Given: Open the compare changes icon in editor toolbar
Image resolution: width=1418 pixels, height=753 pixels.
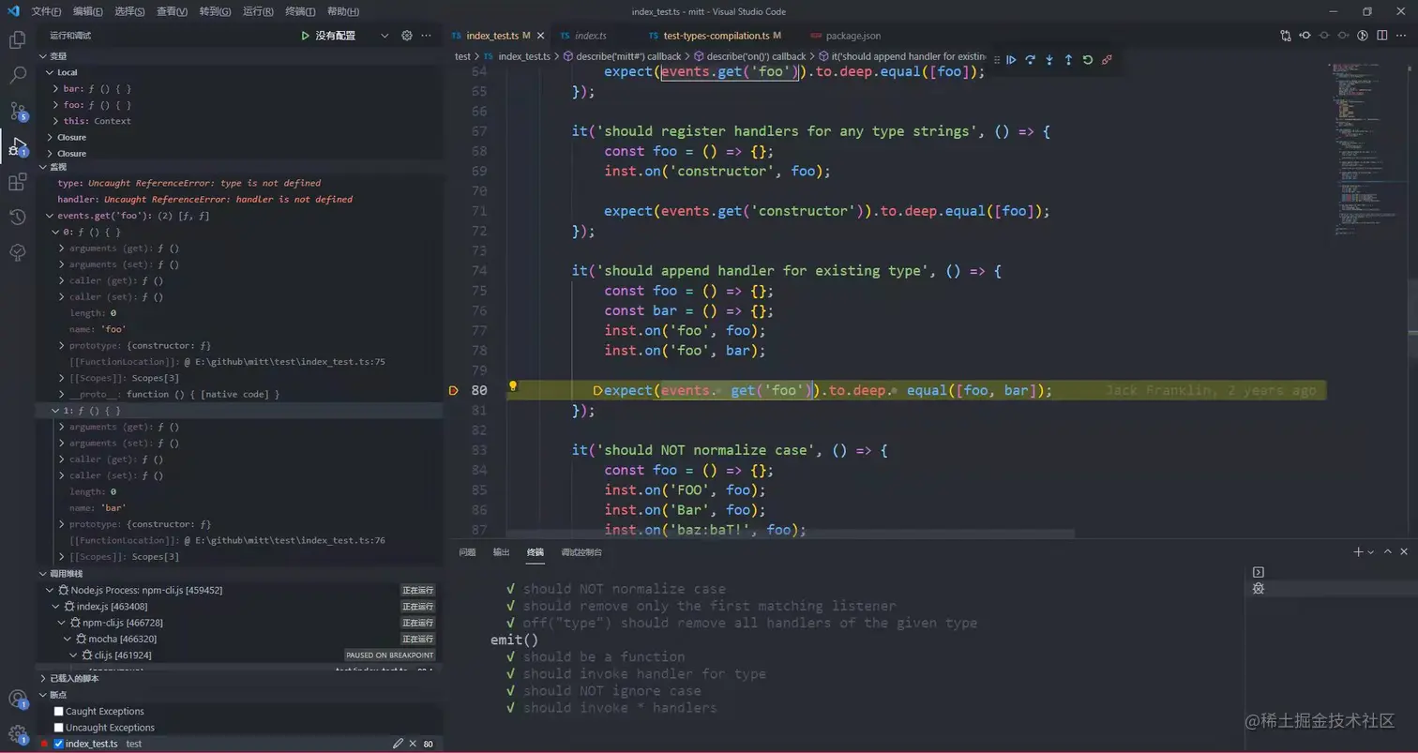Looking at the screenshot, I should [1286, 36].
